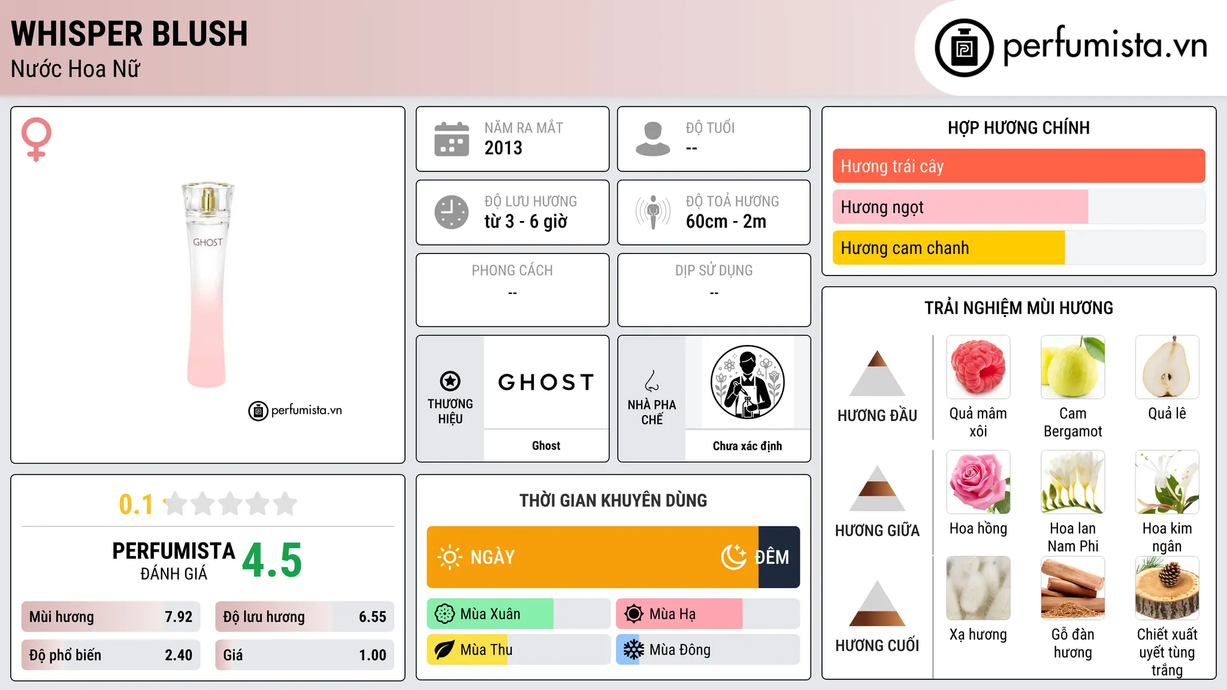Click the Độ phổ biến 2.40 score bar
This screenshot has width=1227, height=690.
pyautogui.click(x=111, y=655)
